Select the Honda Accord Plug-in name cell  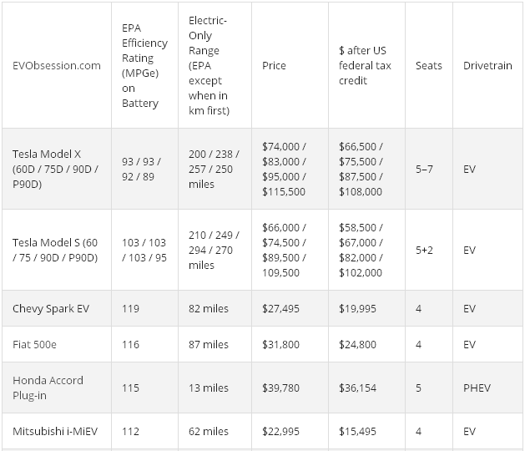(48, 388)
